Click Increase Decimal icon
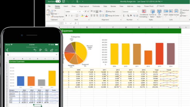 coord(134,16)
